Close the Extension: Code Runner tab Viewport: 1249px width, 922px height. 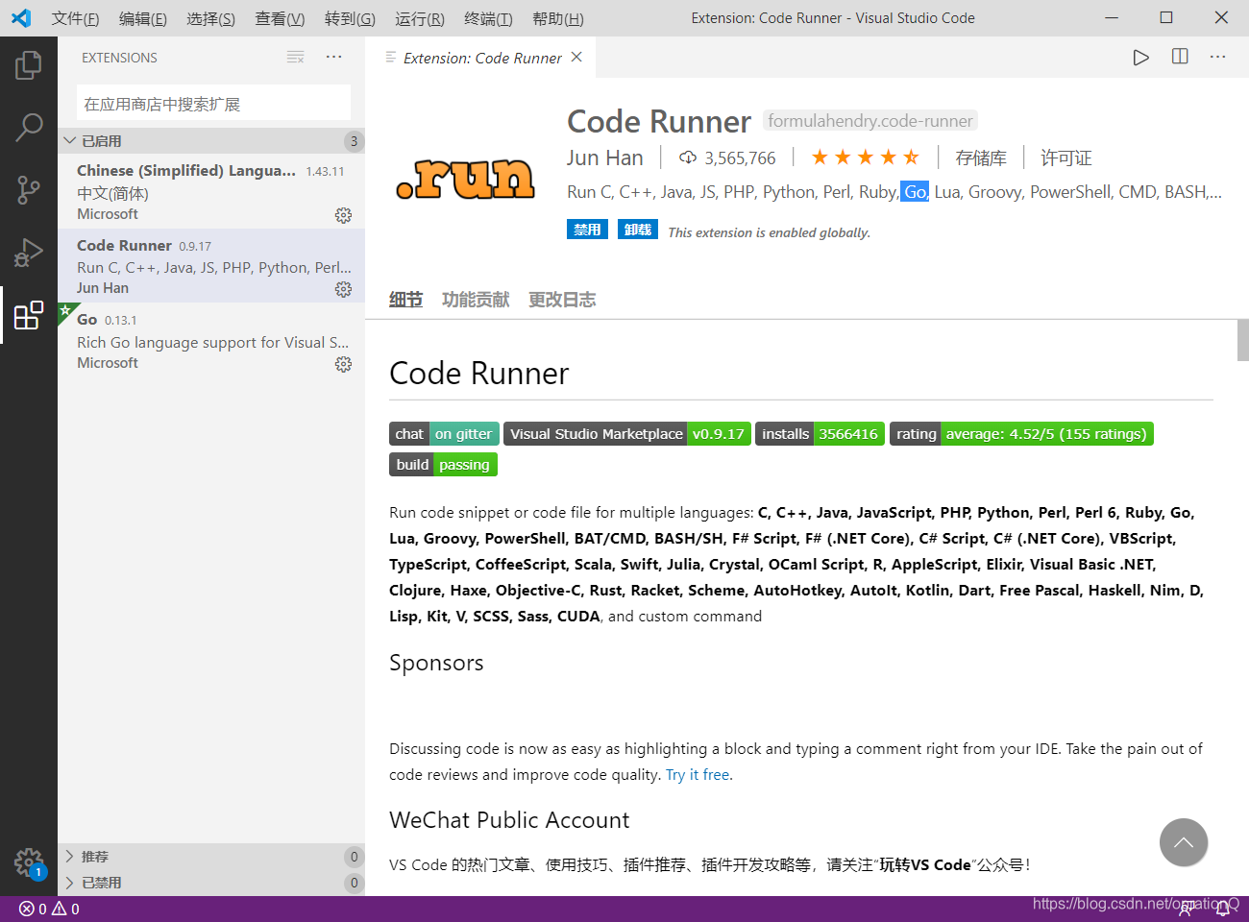click(x=576, y=58)
